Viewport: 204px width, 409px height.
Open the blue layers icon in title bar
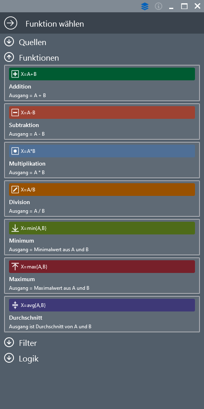[145, 6]
